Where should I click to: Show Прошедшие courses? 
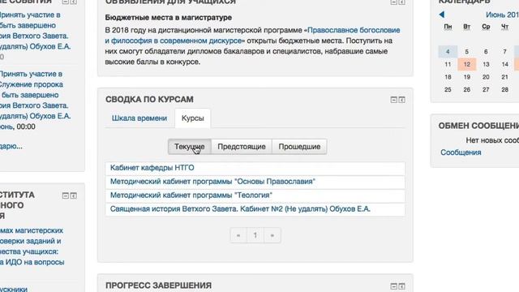click(299, 147)
